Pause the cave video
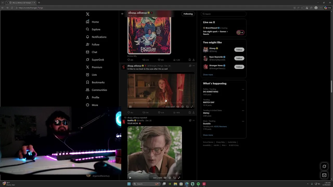The image size is (333, 187). click(130, 106)
